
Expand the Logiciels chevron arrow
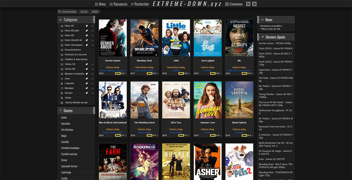(93, 84)
